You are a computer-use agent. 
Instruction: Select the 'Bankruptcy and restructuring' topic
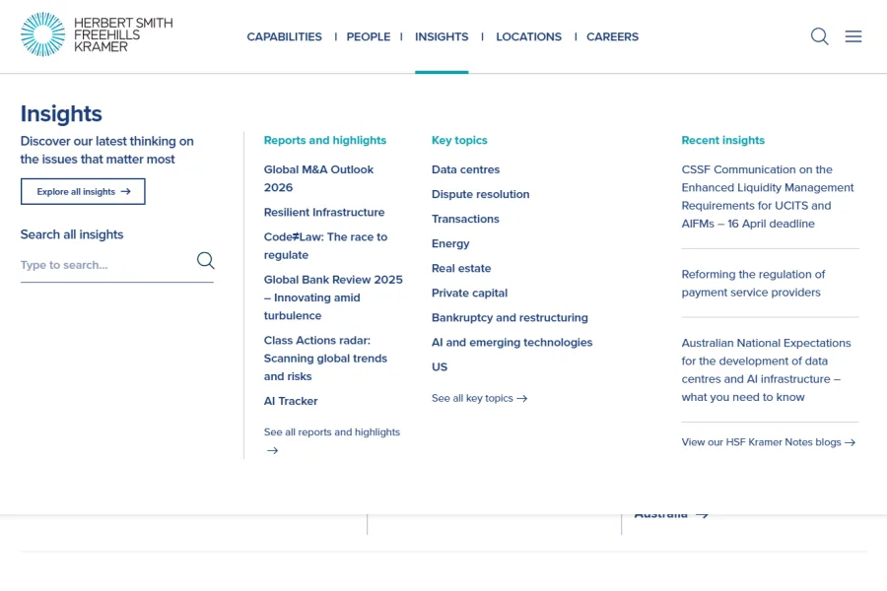point(510,317)
